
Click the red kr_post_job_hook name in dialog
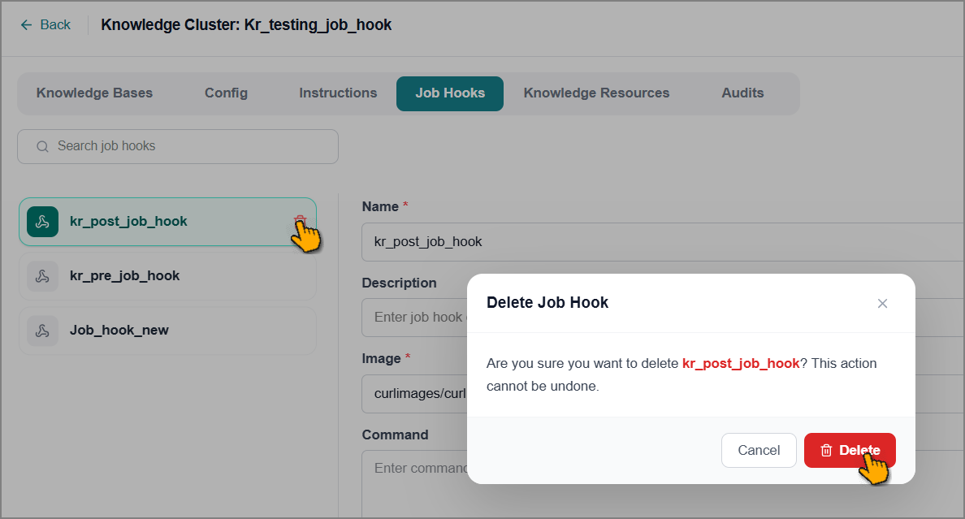pos(740,363)
